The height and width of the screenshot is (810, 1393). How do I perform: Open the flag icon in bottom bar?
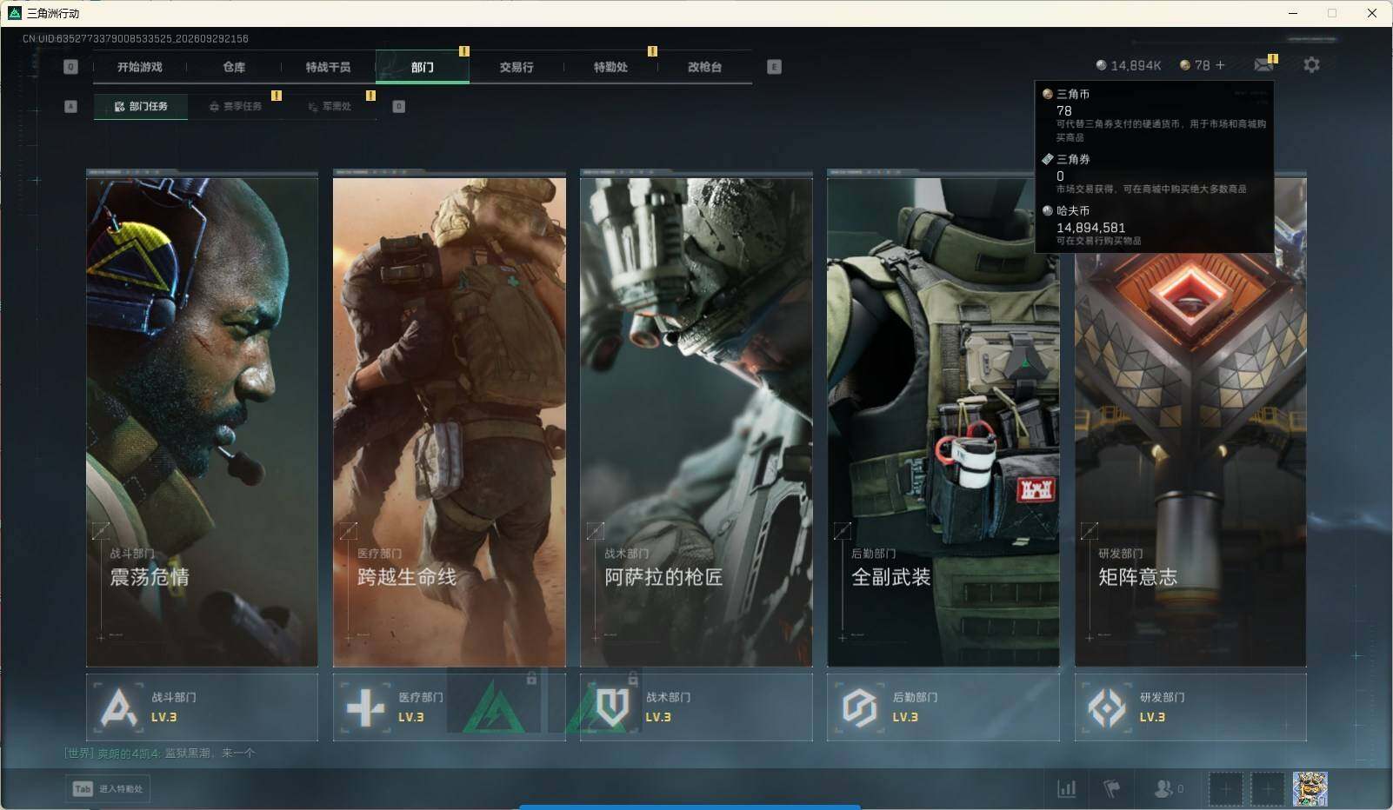point(1111,788)
